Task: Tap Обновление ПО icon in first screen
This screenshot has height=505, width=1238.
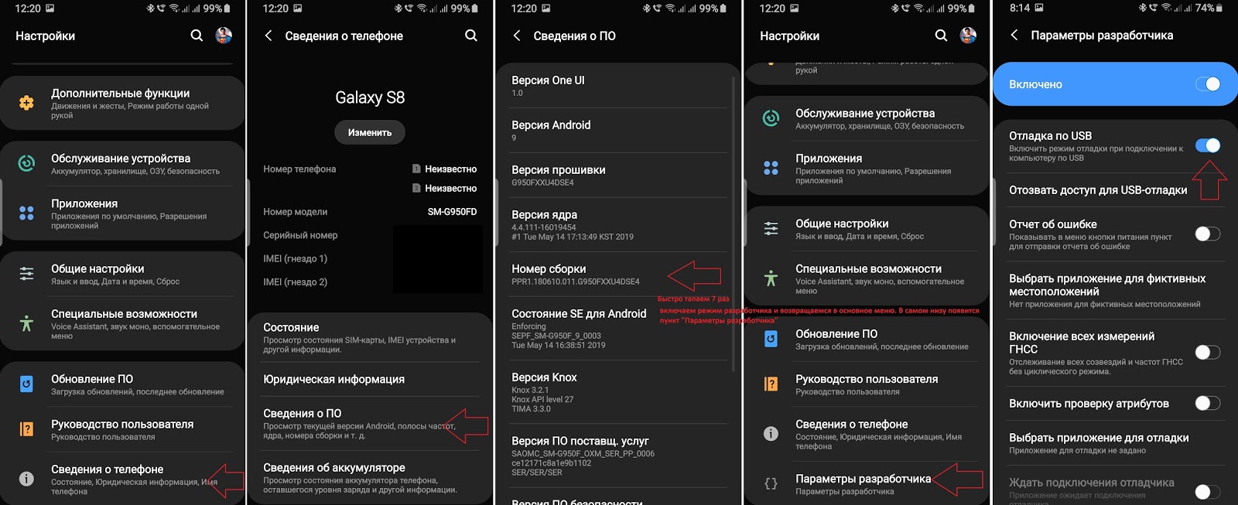Action: (26, 384)
